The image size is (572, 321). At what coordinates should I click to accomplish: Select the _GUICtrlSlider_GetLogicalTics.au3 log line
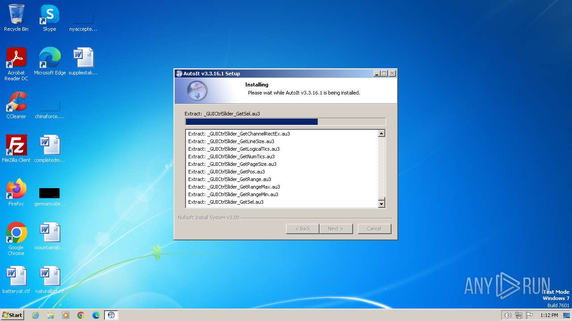click(234, 149)
